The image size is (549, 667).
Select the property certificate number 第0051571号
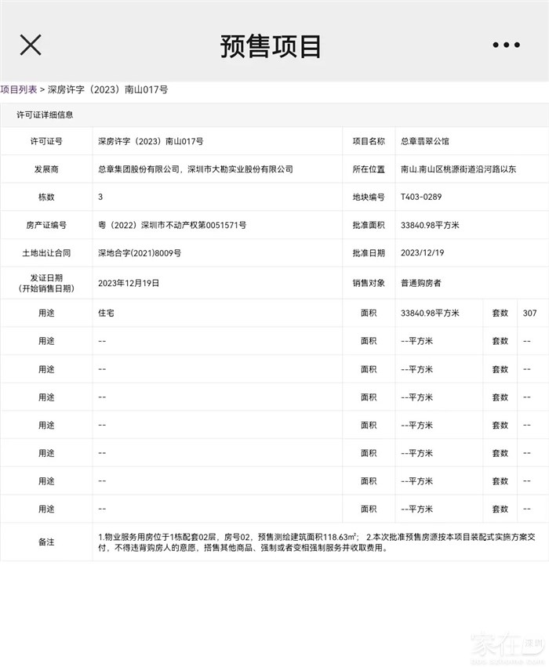172,226
